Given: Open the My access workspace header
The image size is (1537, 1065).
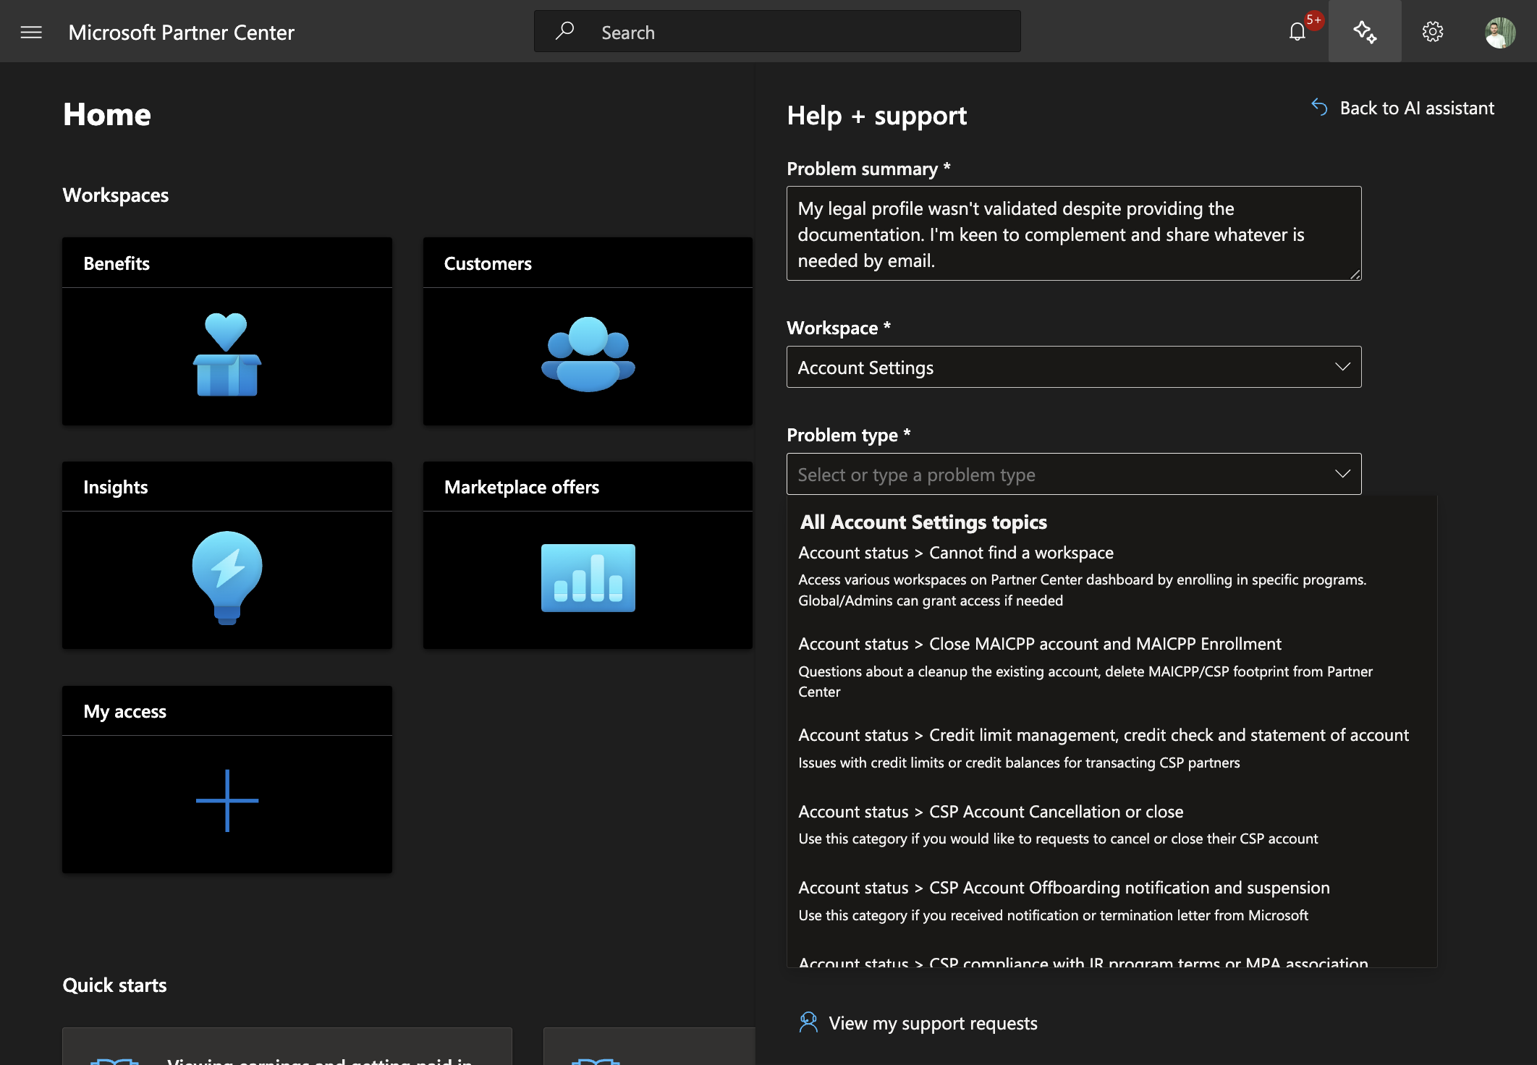Looking at the screenshot, I should 226,710.
